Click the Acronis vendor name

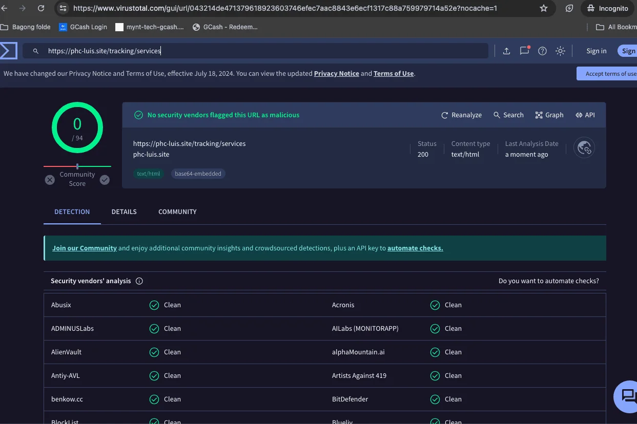(x=343, y=305)
